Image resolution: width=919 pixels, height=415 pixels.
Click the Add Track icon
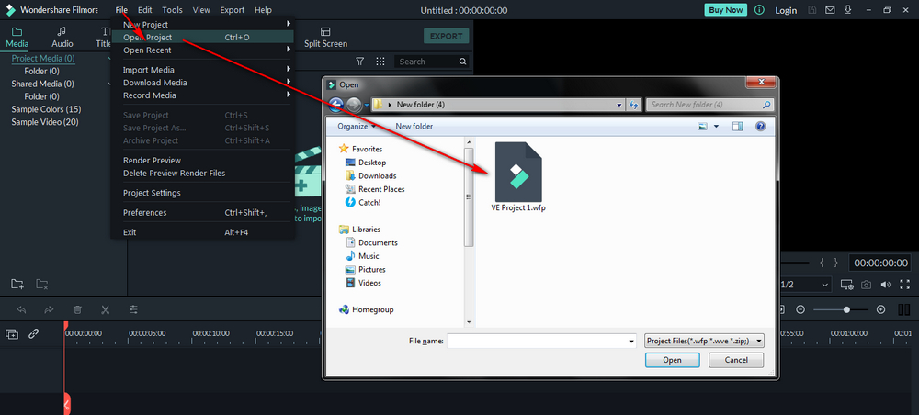click(12, 333)
